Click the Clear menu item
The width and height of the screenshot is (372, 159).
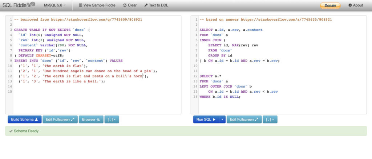pyautogui.click(x=130, y=5)
